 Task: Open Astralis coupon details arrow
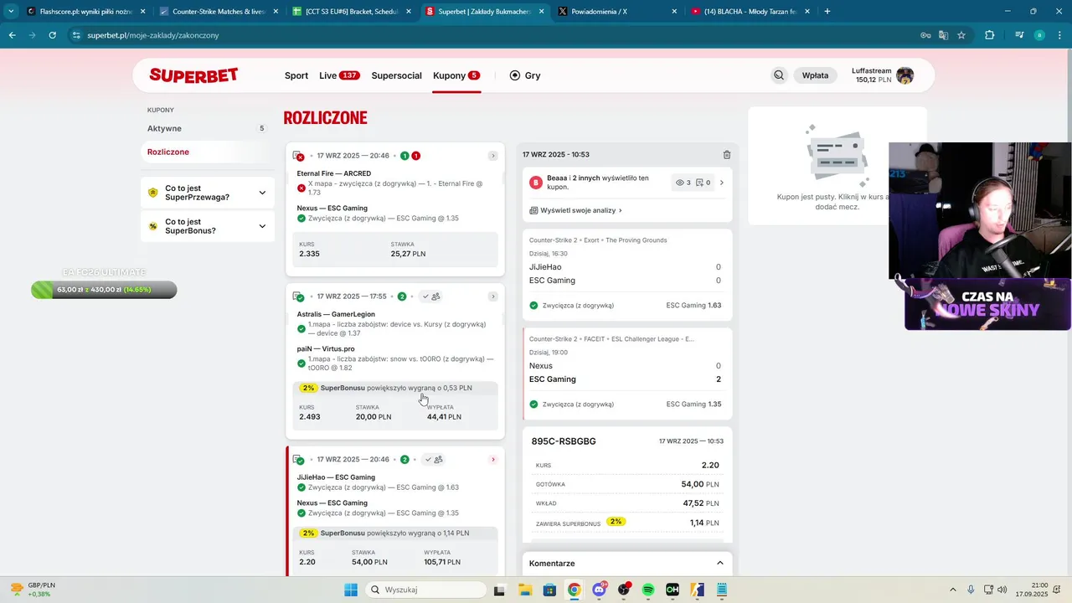click(492, 296)
